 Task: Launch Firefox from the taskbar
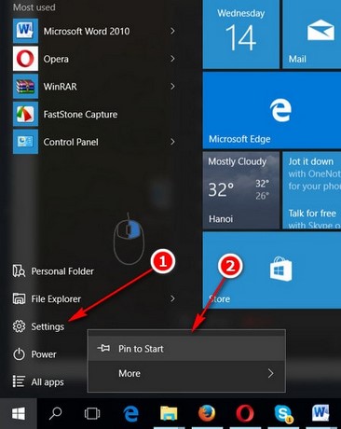[x=207, y=413]
